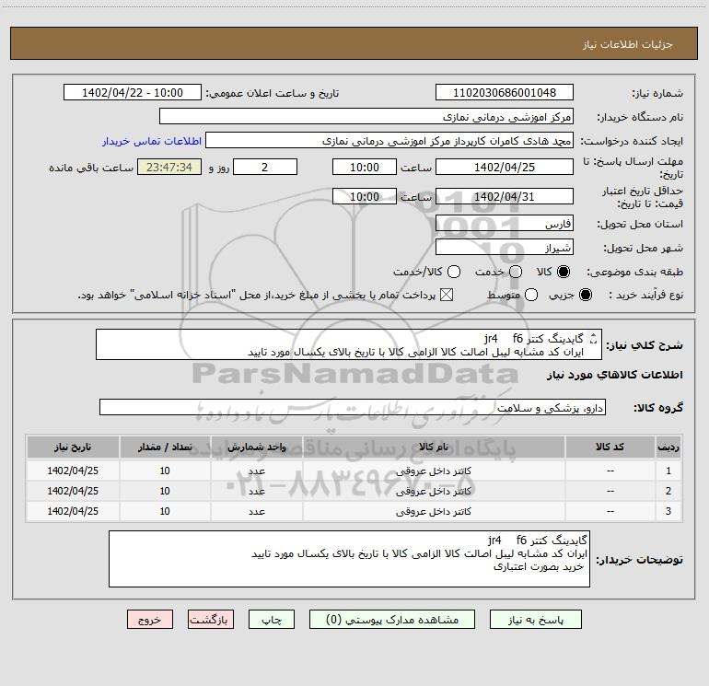Click the scroll arrows in the شرح کلی نیاز box
This screenshot has width=709, height=686.
tap(592, 339)
